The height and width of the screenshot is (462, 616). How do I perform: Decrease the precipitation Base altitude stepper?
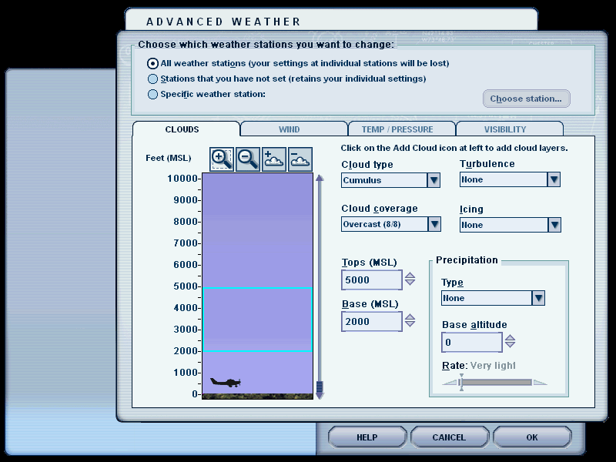510,344
